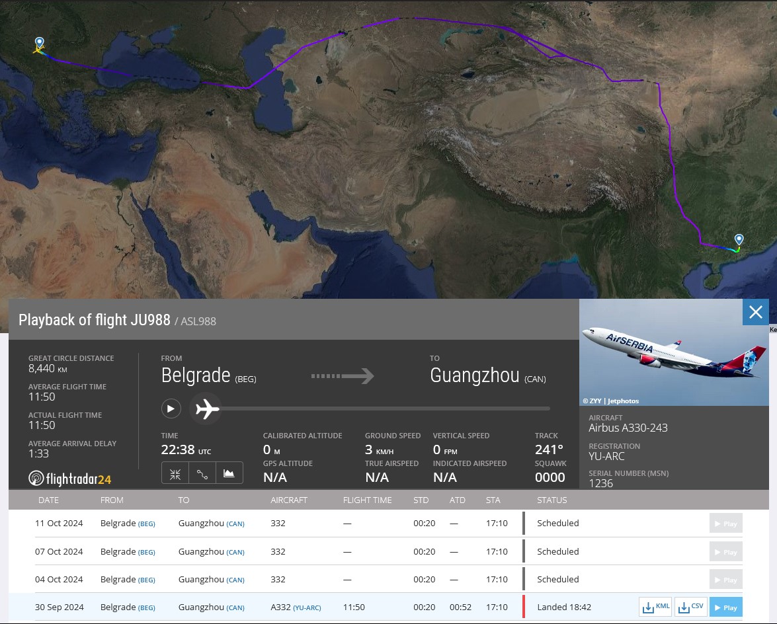The image size is (777, 624).
Task: Click the Play button for 04 Oct flight
Action: [726, 580]
